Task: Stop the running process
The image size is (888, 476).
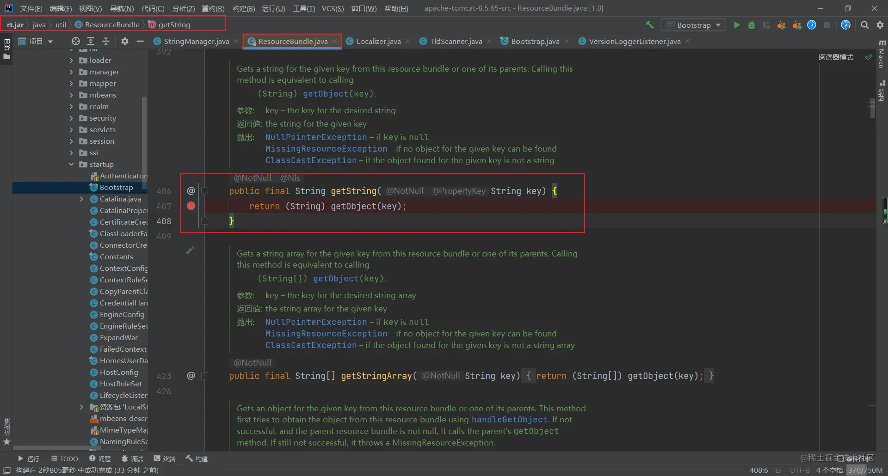Action: 827,25
